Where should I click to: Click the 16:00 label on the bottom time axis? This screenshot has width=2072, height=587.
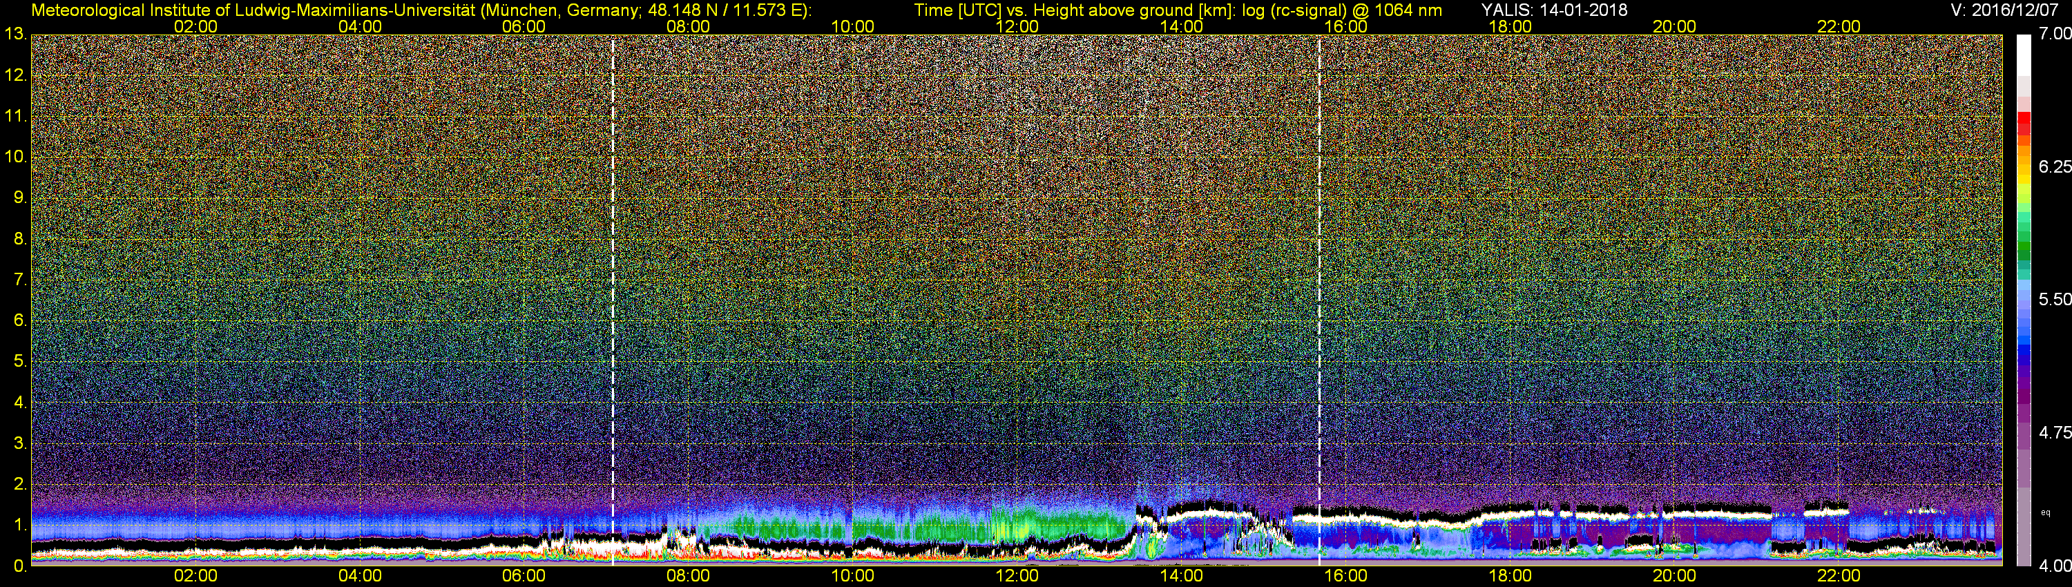coord(1345,576)
